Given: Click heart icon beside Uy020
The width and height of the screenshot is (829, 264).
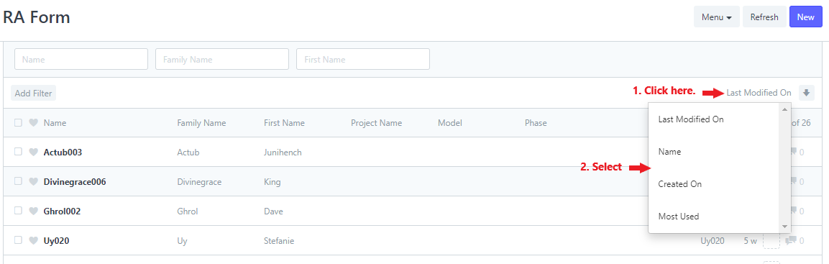Looking at the screenshot, I should pyautogui.click(x=33, y=241).
